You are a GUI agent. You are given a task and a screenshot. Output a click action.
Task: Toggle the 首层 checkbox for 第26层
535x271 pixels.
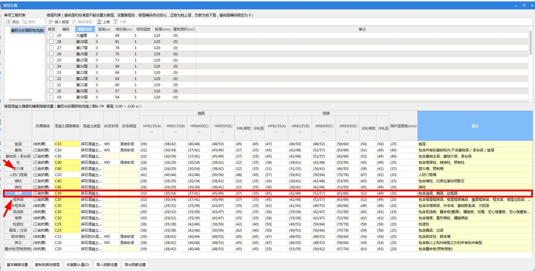pos(51,54)
